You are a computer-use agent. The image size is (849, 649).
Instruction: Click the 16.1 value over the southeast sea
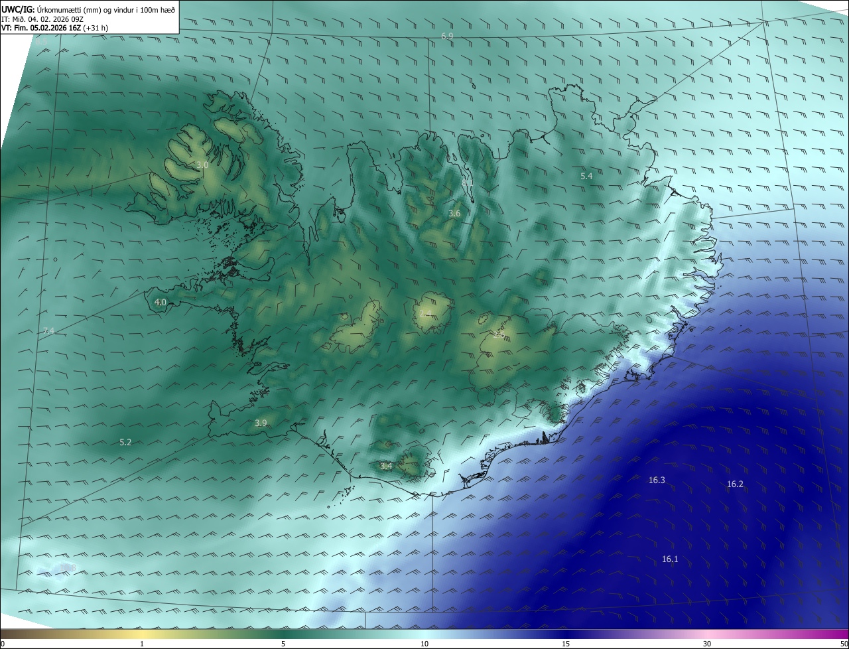click(x=670, y=559)
